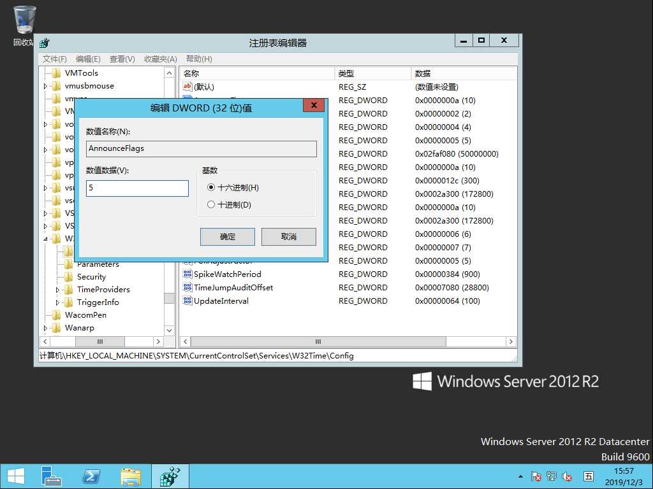Open the 收藏夹(A) menu

click(x=160, y=59)
